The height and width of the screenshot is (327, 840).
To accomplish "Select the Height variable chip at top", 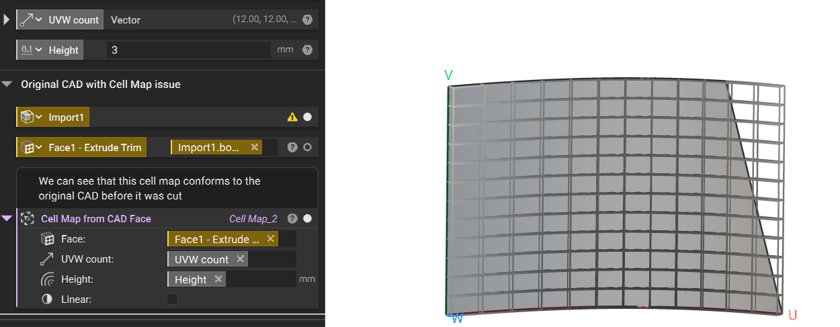I will click(63, 50).
